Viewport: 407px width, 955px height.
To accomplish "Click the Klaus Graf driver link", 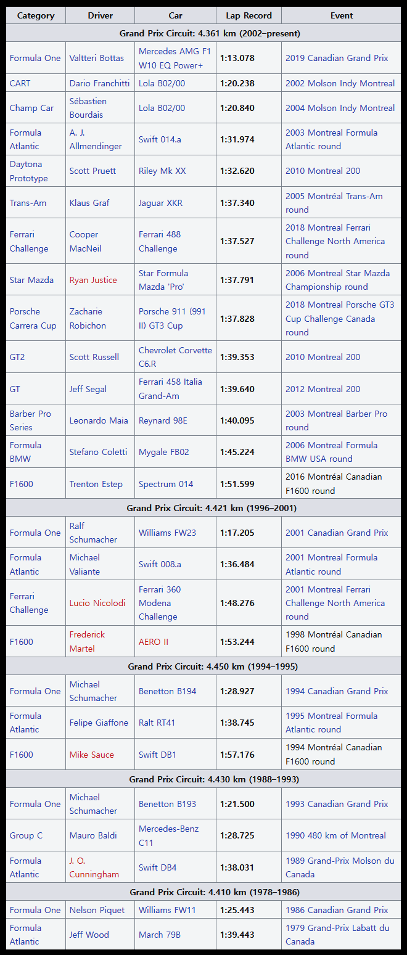I will (x=89, y=203).
